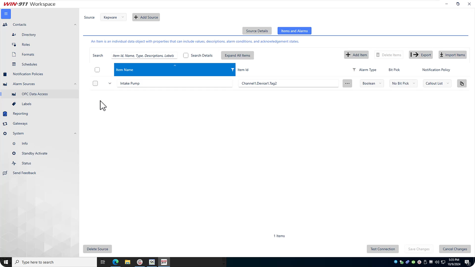Click Send Feedback
Image resolution: width=475 pixels, height=267 pixels.
pyautogui.click(x=24, y=173)
